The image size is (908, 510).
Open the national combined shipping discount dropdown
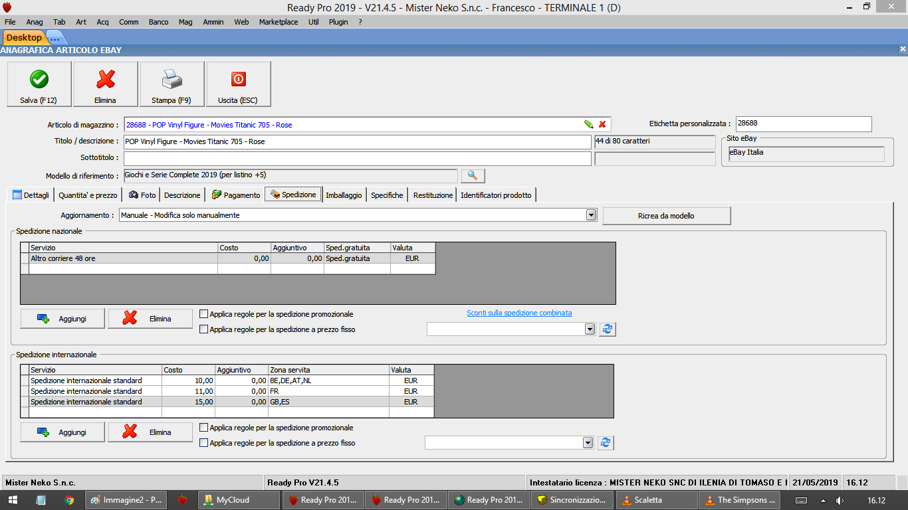pyautogui.click(x=589, y=329)
